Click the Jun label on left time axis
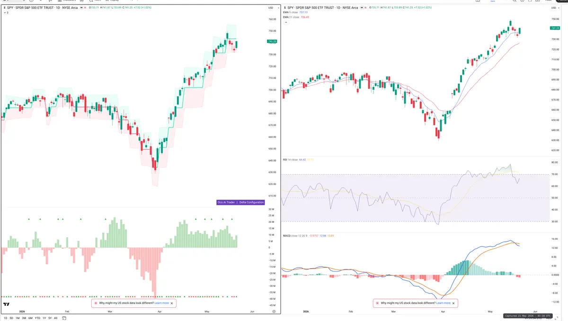Viewport: 568px width, 321px height. (x=252, y=312)
